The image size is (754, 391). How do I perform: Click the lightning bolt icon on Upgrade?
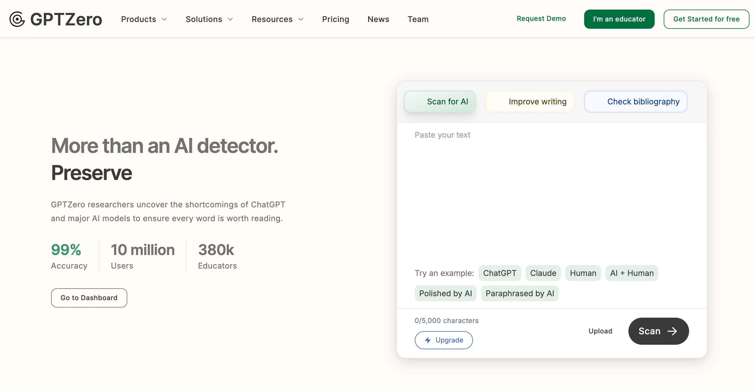pos(428,340)
